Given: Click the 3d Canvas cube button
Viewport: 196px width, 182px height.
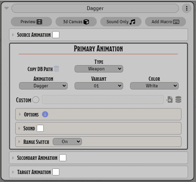Looking at the screenshot, I should 76,22.
